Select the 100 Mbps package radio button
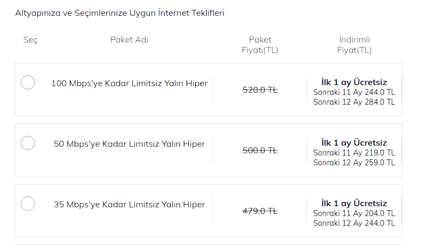 (28, 82)
